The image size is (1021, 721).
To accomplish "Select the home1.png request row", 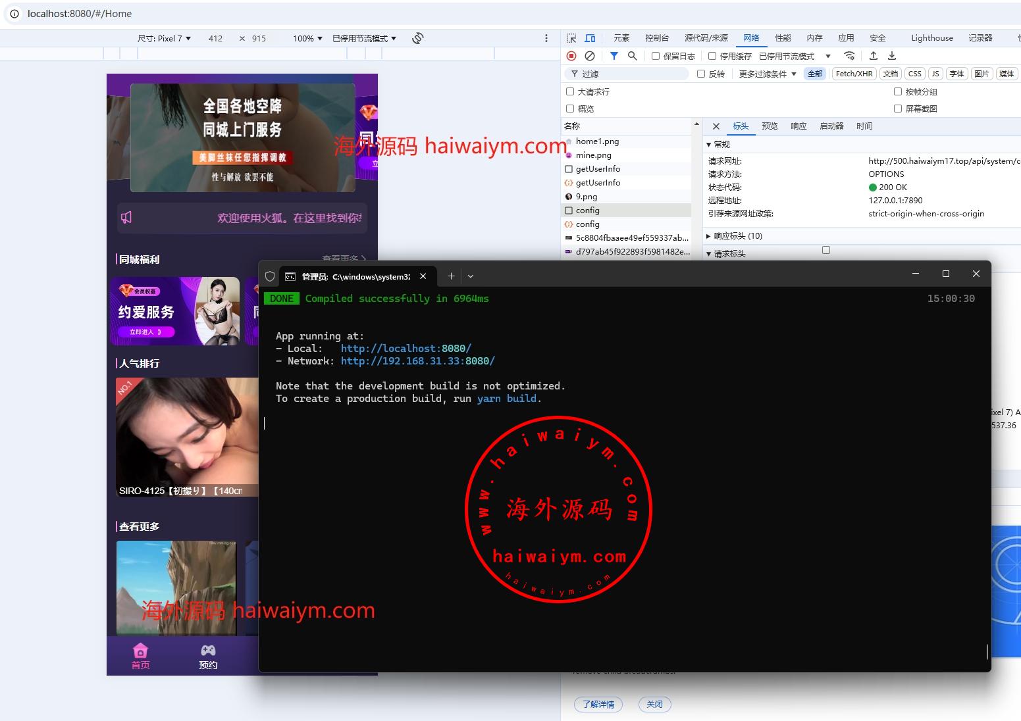I will tap(597, 141).
